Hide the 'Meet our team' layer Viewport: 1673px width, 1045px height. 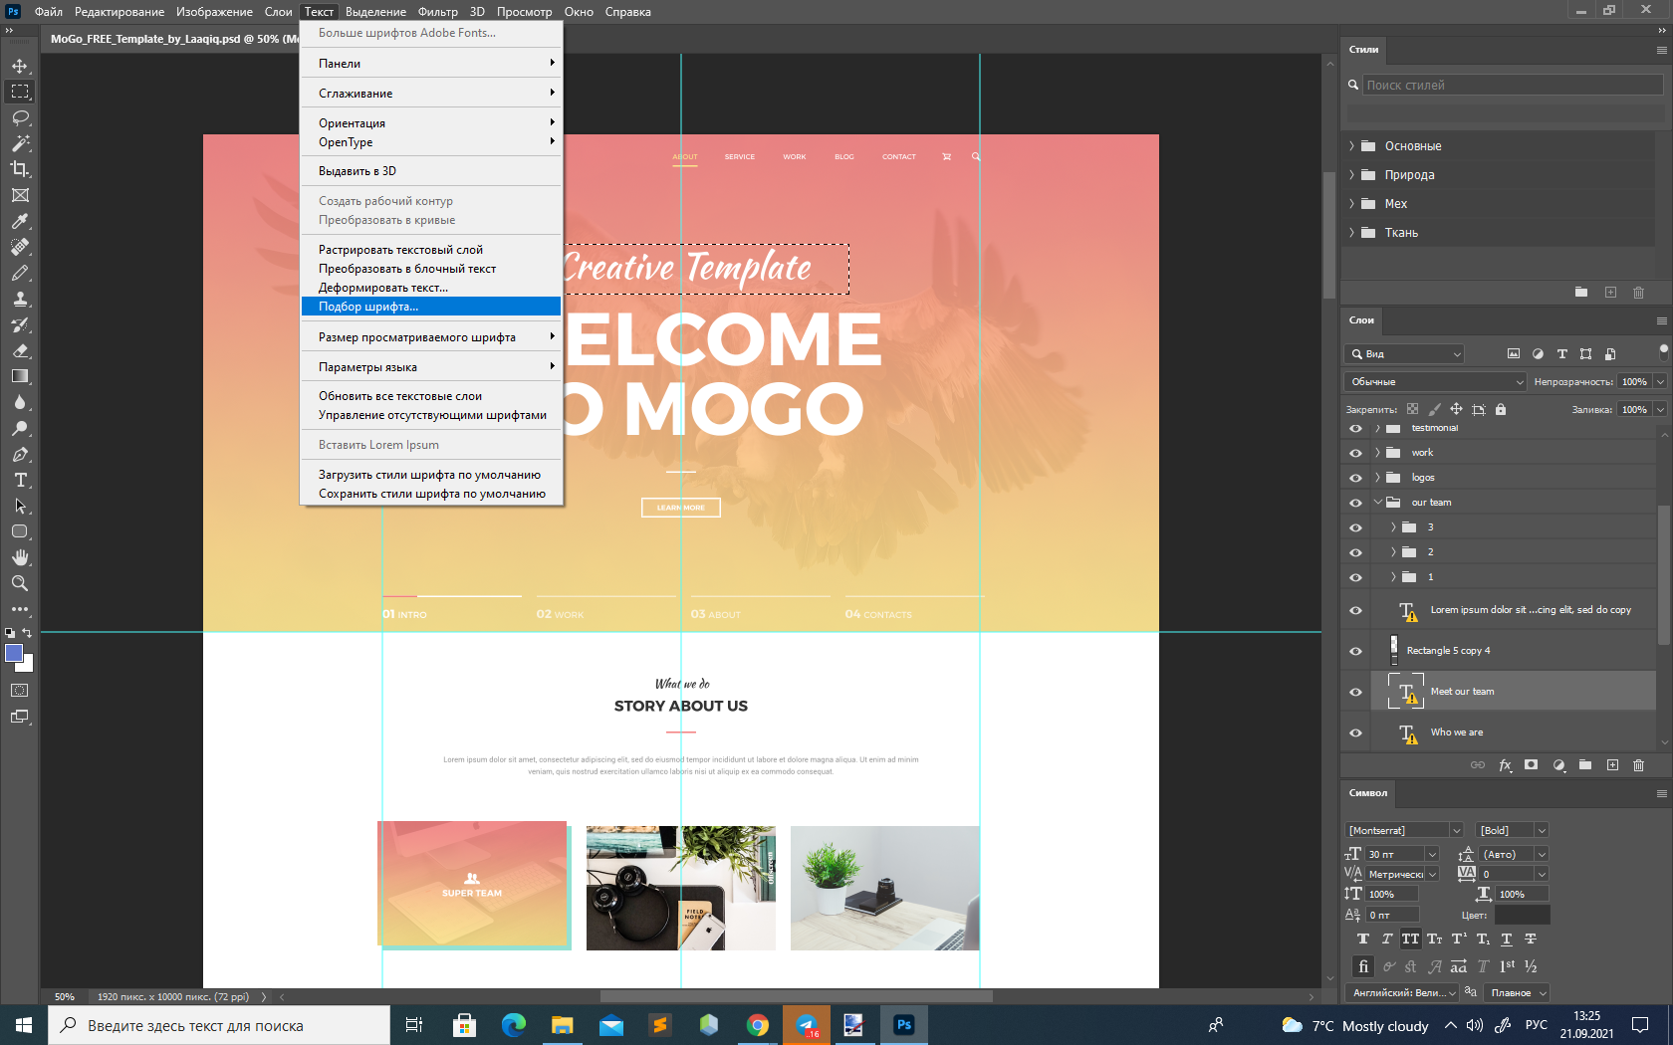click(x=1355, y=692)
